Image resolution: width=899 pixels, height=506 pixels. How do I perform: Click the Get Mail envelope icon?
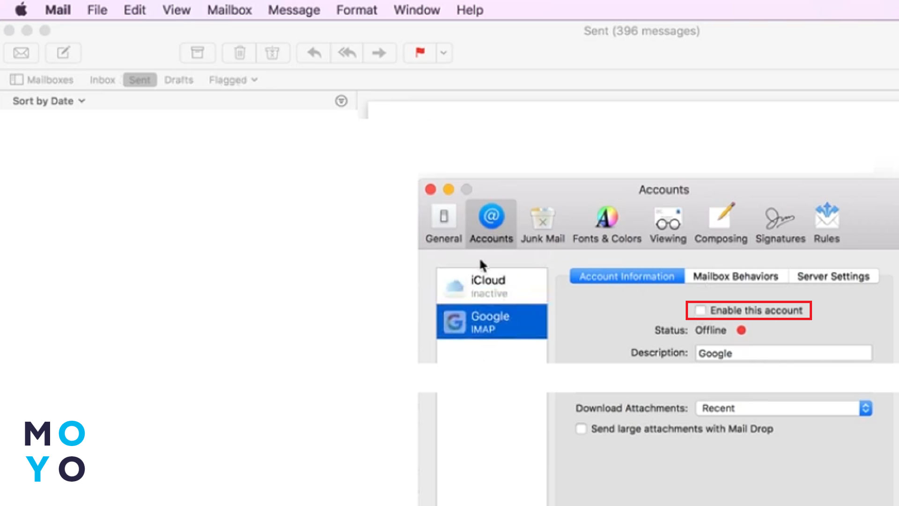point(21,53)
